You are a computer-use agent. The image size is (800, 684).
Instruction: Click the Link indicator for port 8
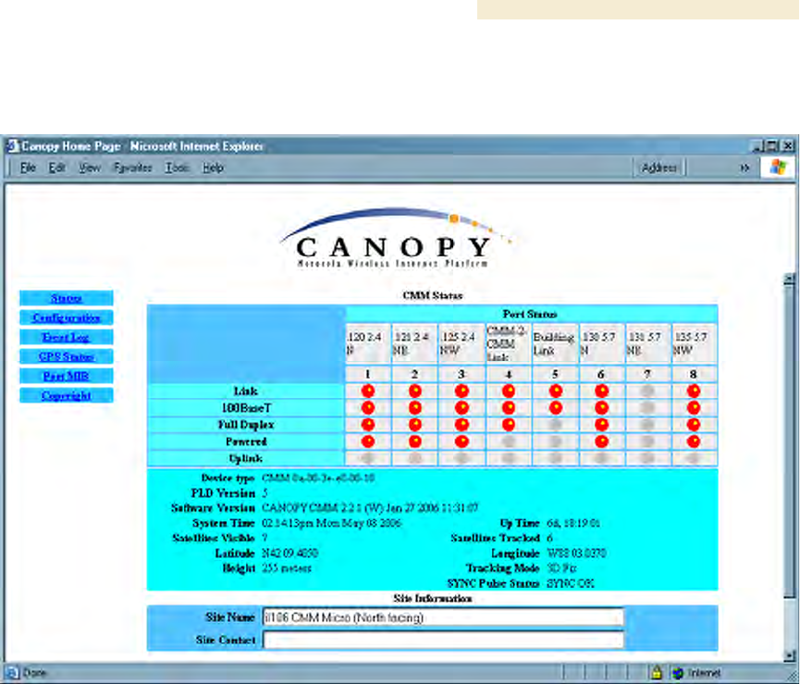coord(694,391)
